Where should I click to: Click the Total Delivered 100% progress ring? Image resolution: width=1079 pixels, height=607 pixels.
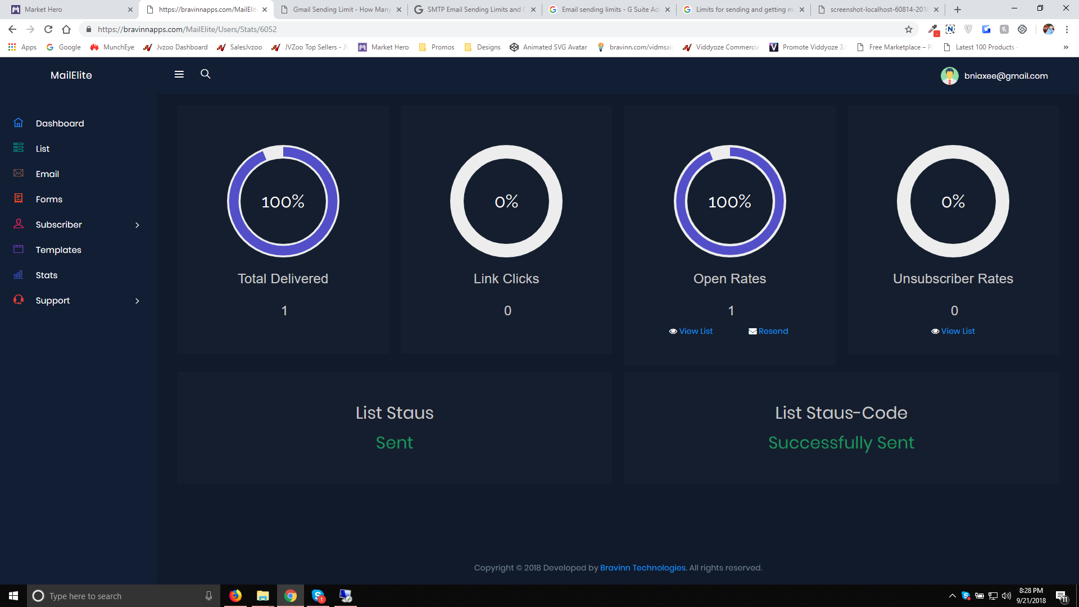point(283,201)
